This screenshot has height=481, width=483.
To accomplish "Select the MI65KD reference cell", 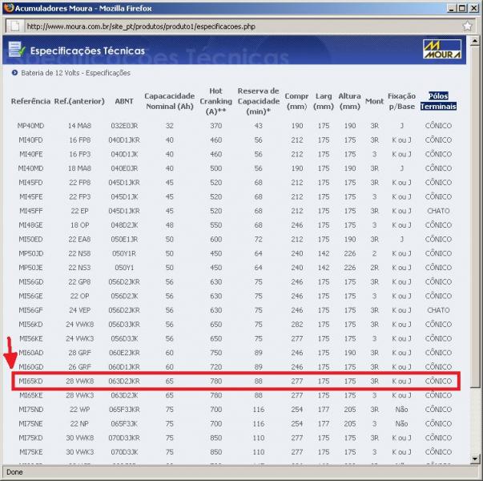I will (30, 381).
